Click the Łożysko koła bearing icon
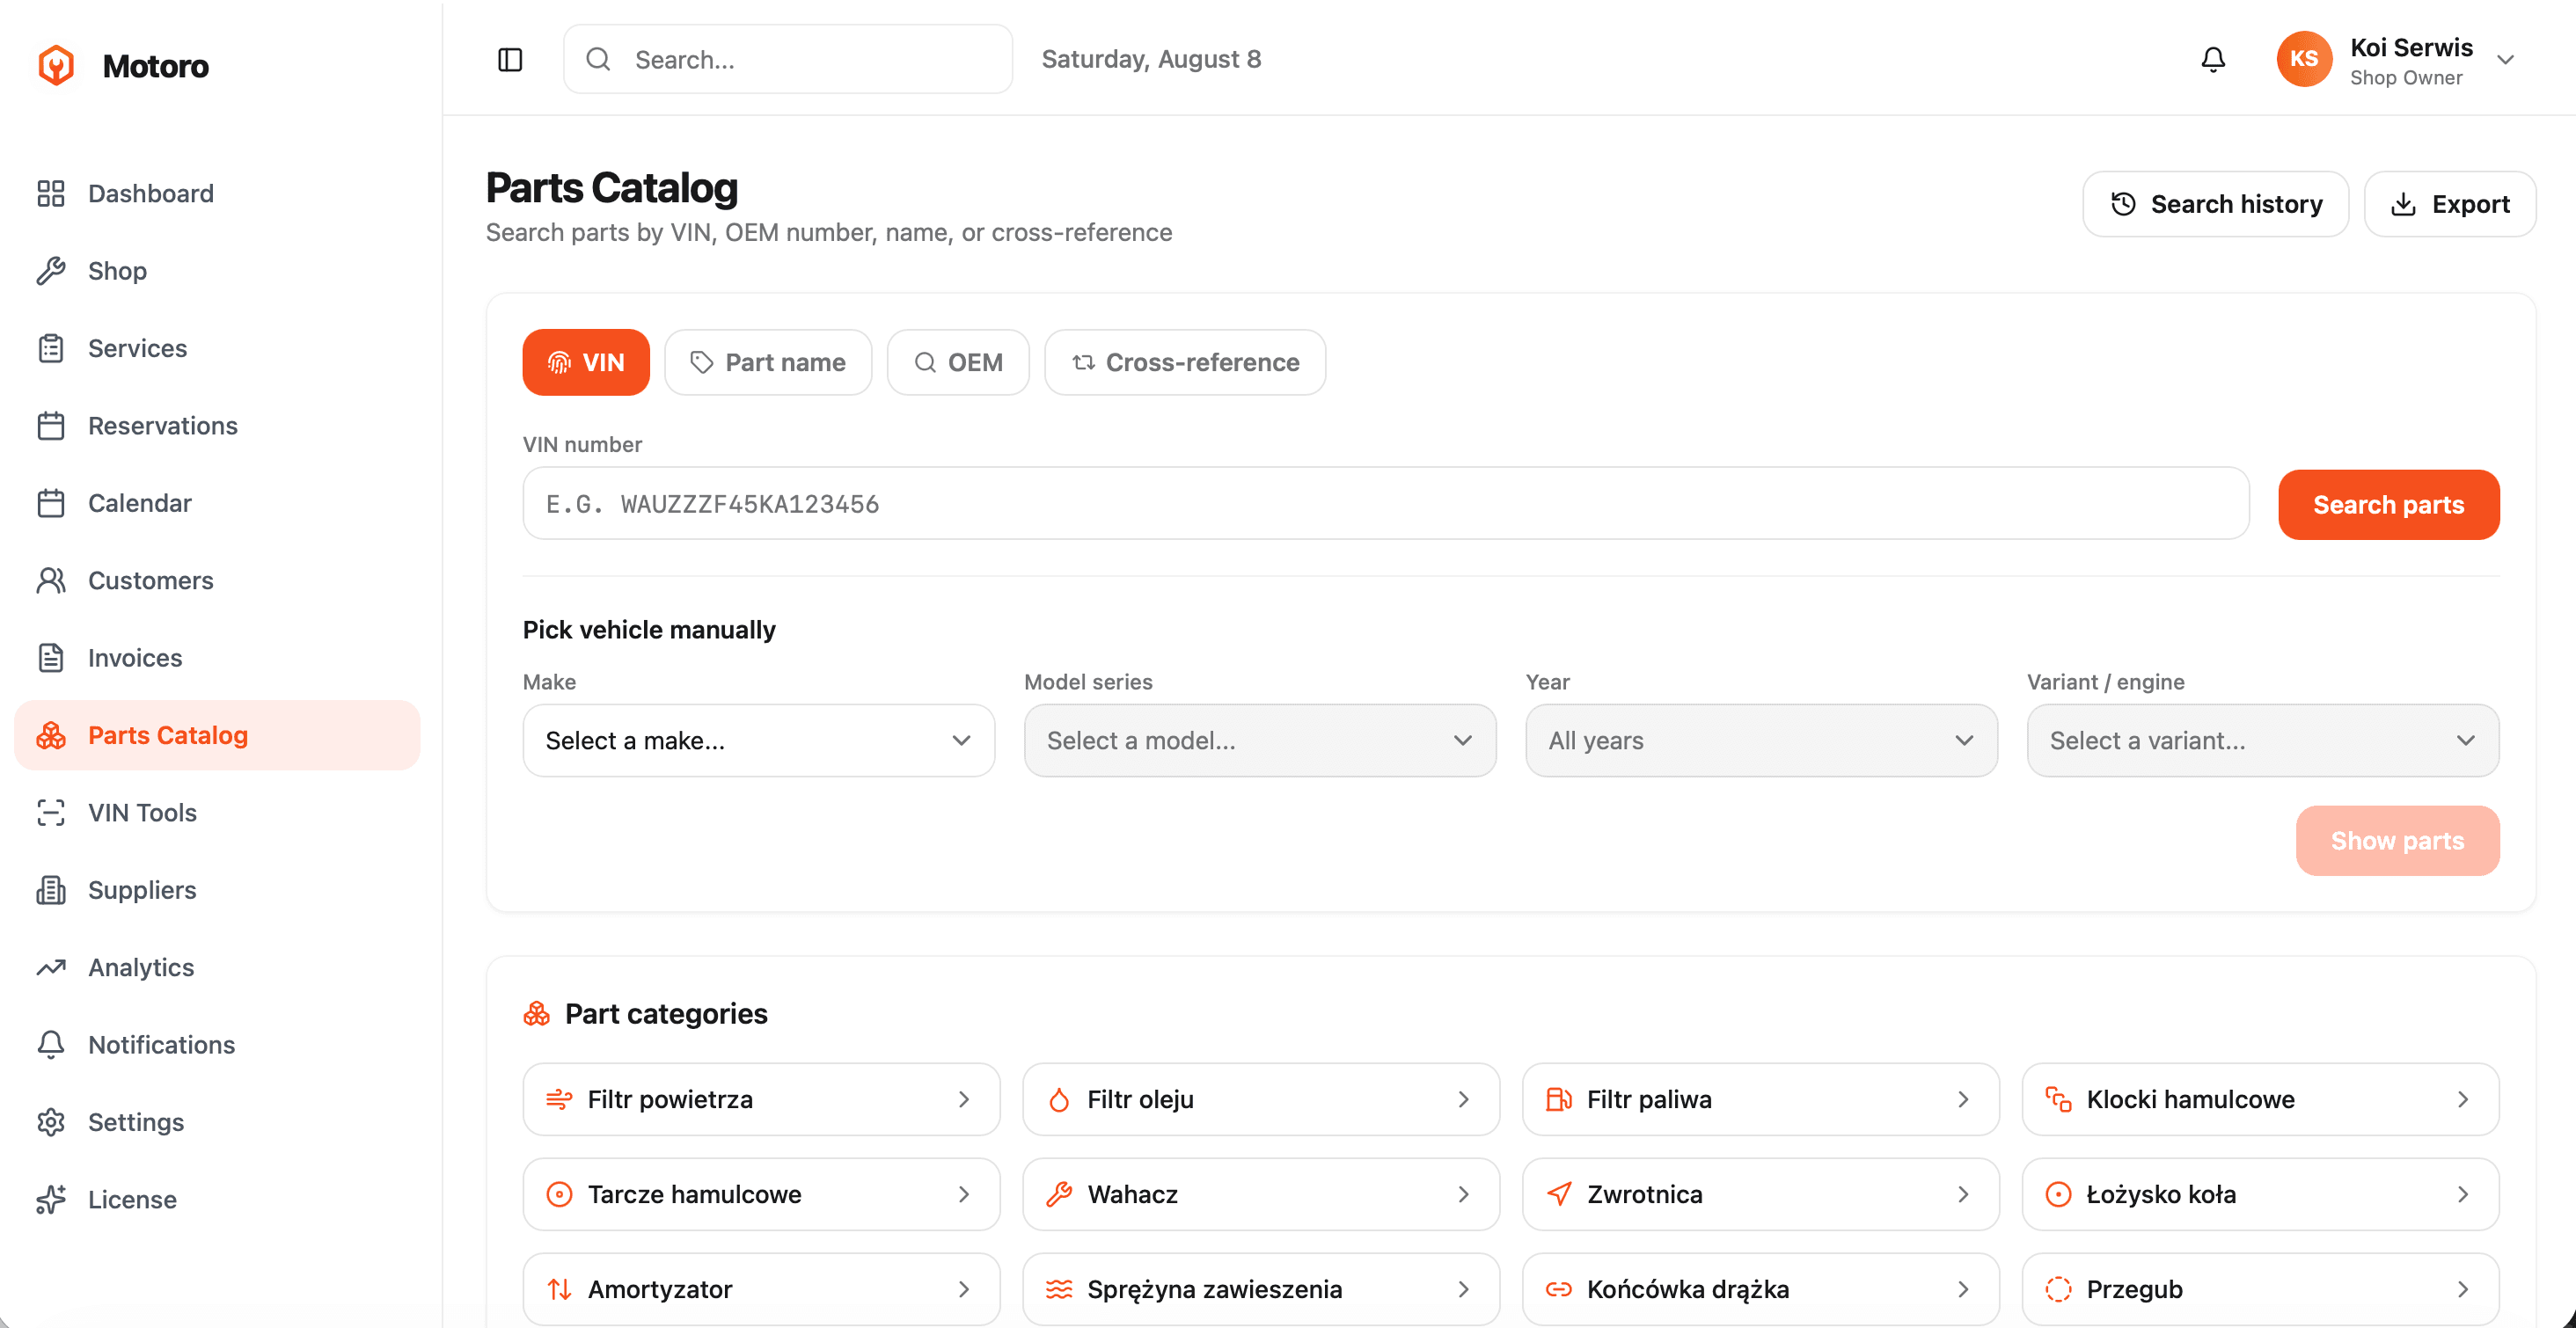Screen dimensions: 2576x1328 2058,1194
